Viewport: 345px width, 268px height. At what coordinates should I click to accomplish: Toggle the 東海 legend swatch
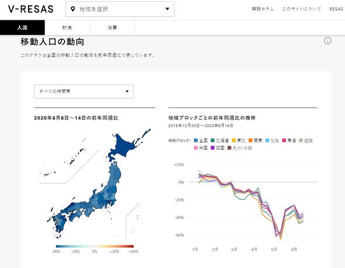[284, 140]
